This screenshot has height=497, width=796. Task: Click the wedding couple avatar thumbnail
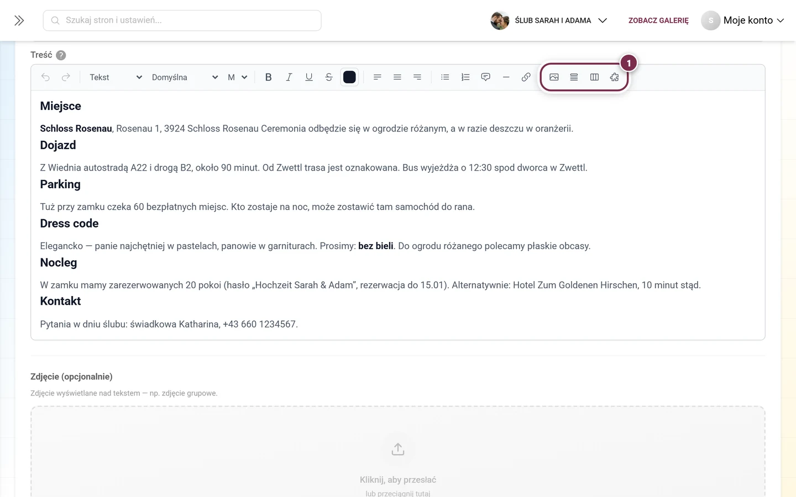point(500,20)
